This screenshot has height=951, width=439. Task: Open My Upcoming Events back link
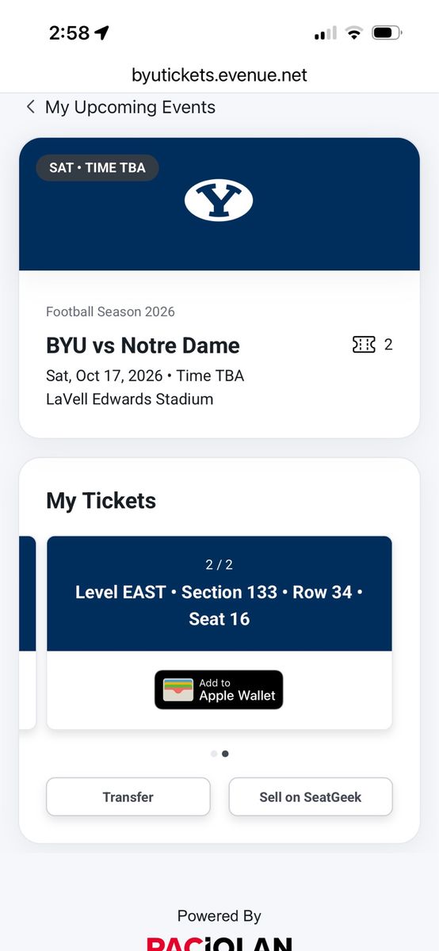pyautogui.click(x=120, y=107)
